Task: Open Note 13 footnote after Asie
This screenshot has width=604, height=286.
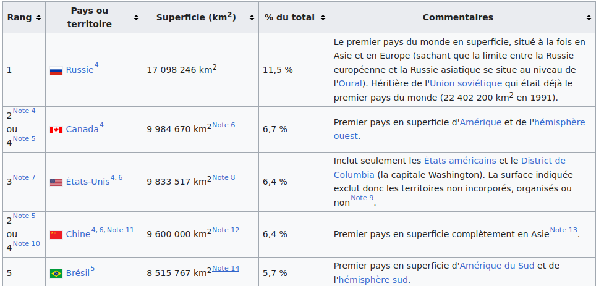Action: (x=564, y=230)
